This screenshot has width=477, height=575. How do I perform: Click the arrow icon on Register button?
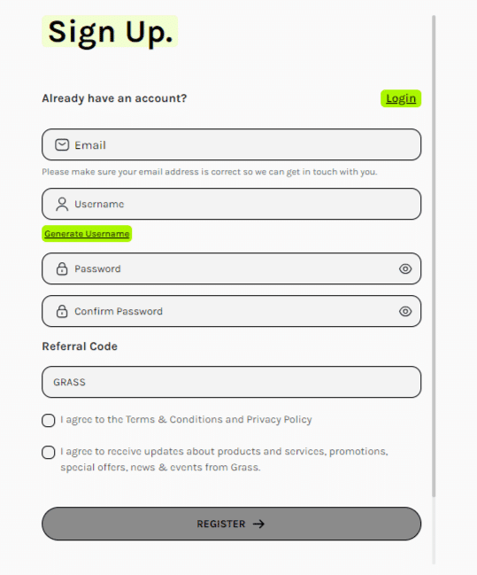pos(258,524)
